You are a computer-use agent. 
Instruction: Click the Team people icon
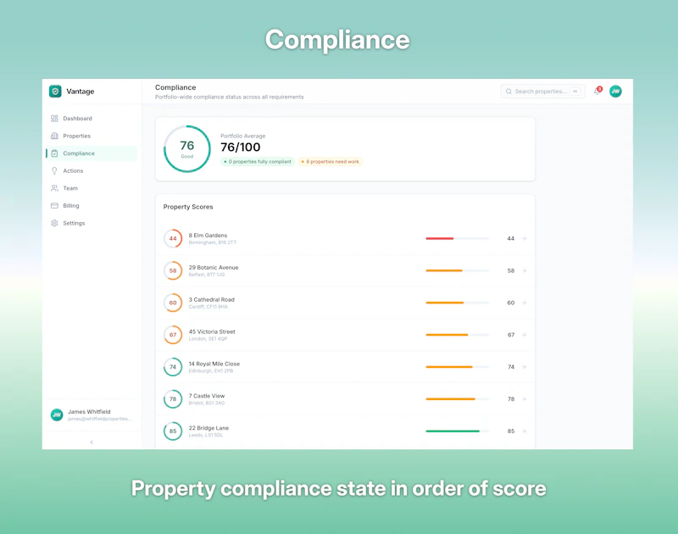point(54,188)
